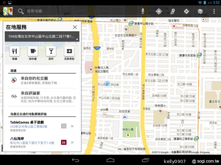Select the 酒吧 bar category

click(51, 53)
